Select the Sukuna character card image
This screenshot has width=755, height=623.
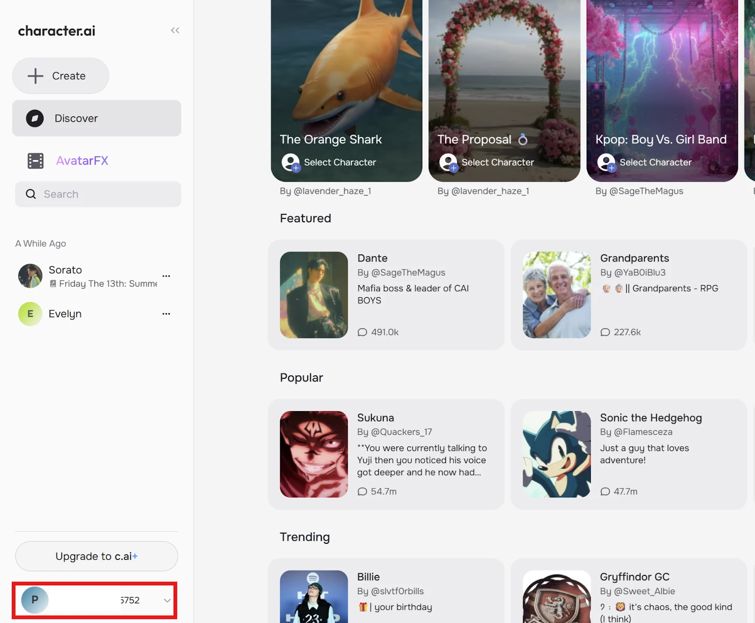click(314, 454)
